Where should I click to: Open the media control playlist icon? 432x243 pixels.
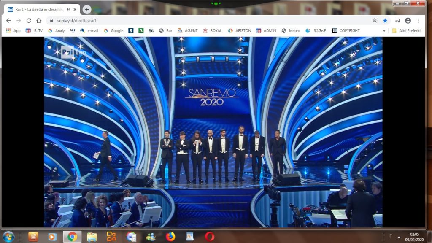[x=397, y=20]
